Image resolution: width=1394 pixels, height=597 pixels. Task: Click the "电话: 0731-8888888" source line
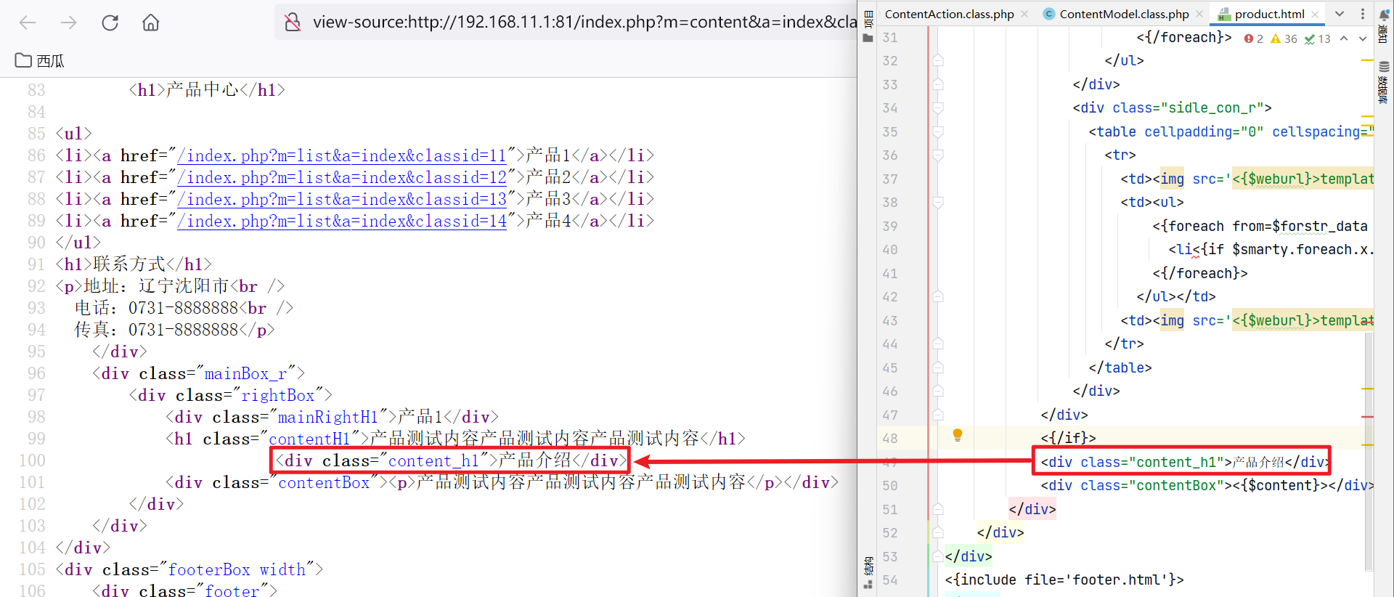pos(184,308)
